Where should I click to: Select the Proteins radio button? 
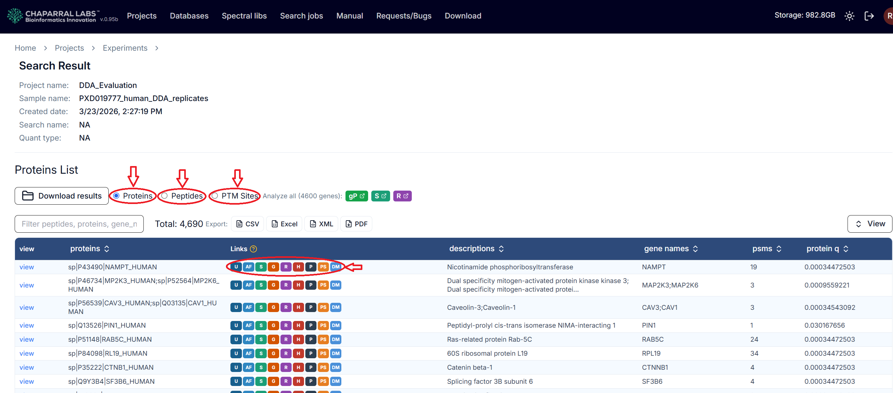(116, 196)
